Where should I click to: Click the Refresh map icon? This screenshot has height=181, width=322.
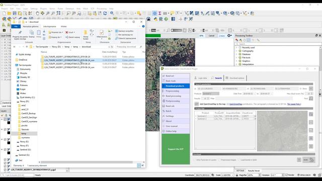[x=105, y=14]
